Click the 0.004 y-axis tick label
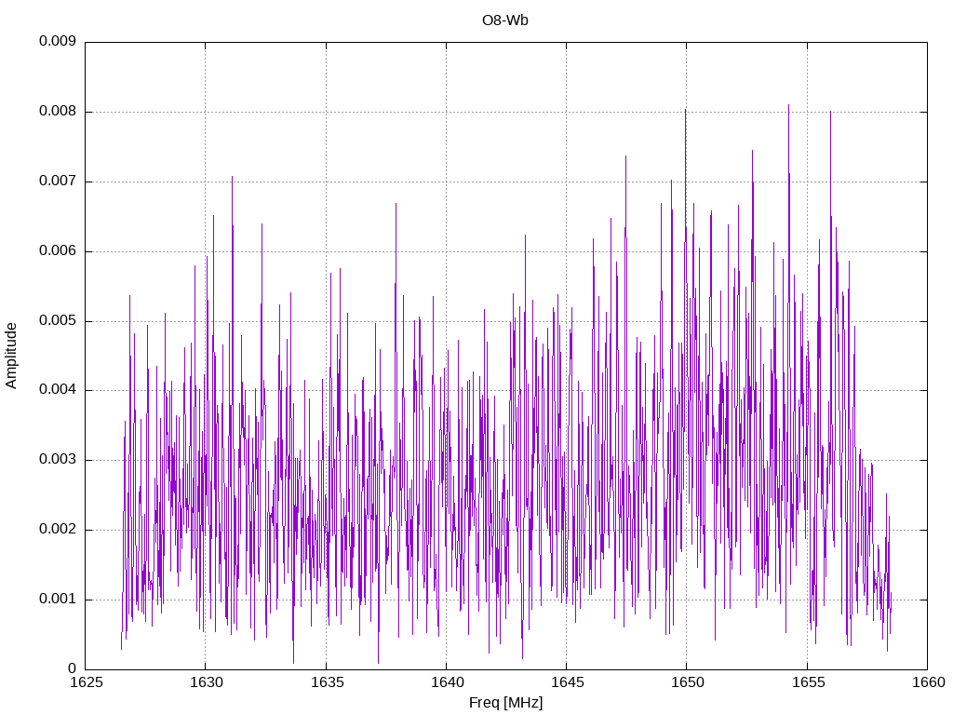Image resolution: width=953 pixels, height=715 pixels. (x=58, y=390)
